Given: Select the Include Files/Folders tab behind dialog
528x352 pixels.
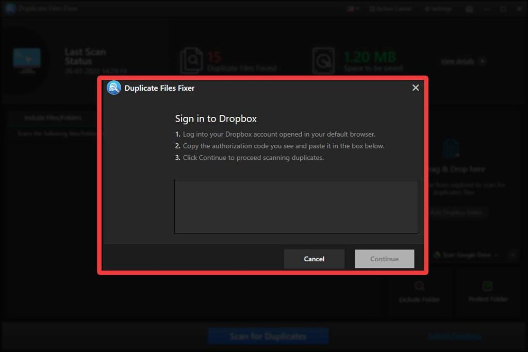Looking at the screenshot, I should pos(53,118).
